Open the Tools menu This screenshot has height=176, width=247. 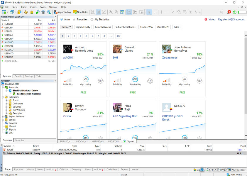43,7
